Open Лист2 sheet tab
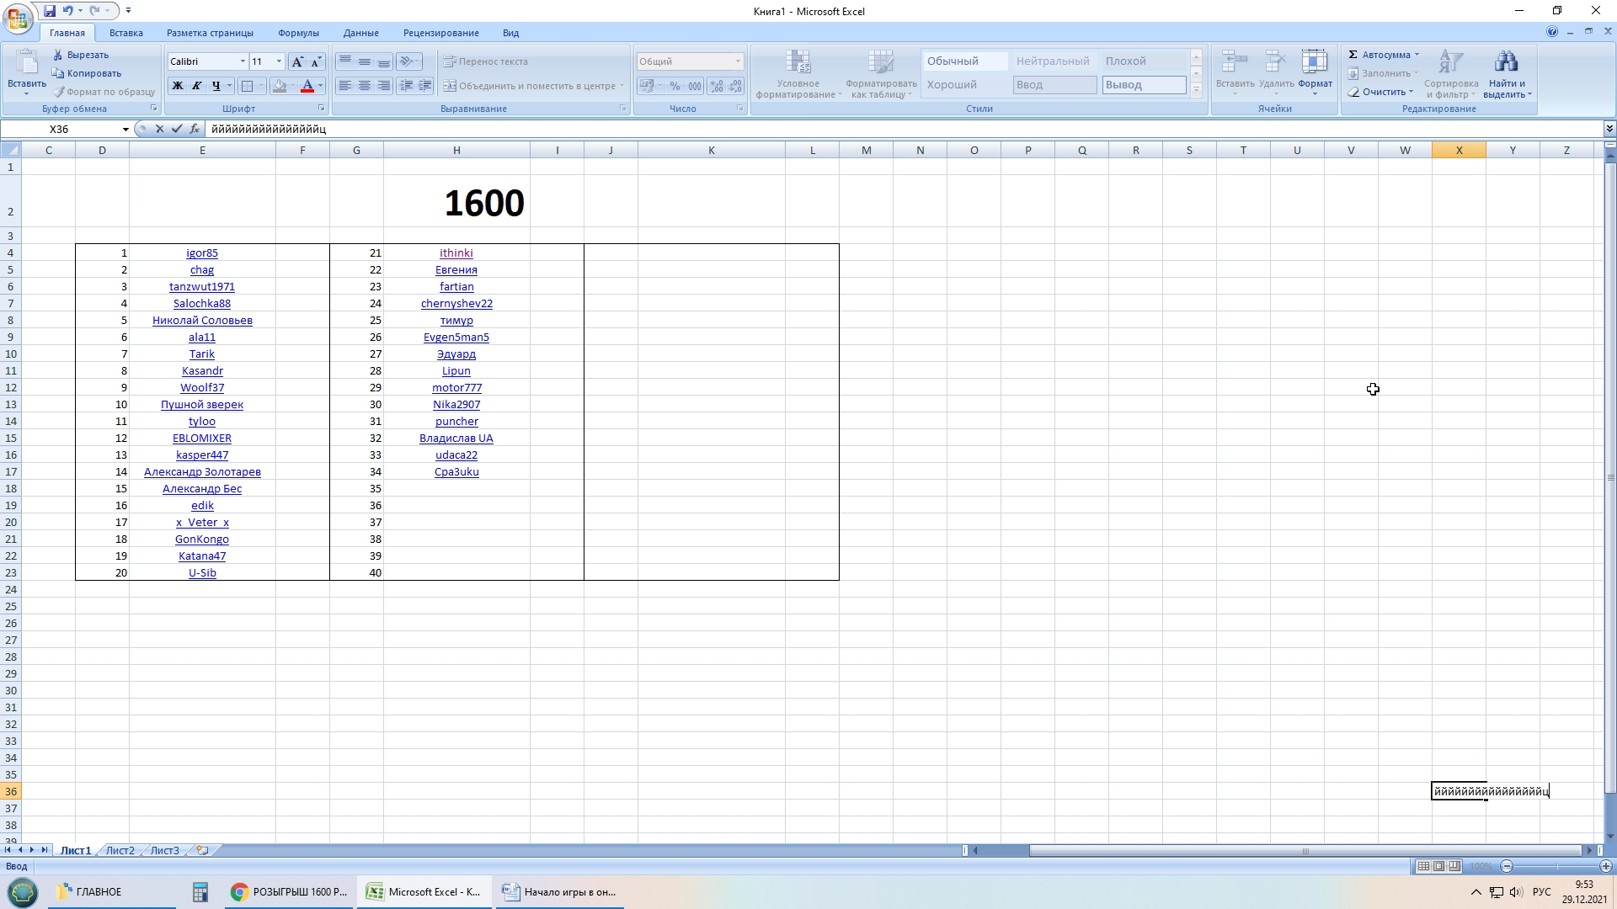Viewport: 1617px width, 909px height. coord(120,850)
